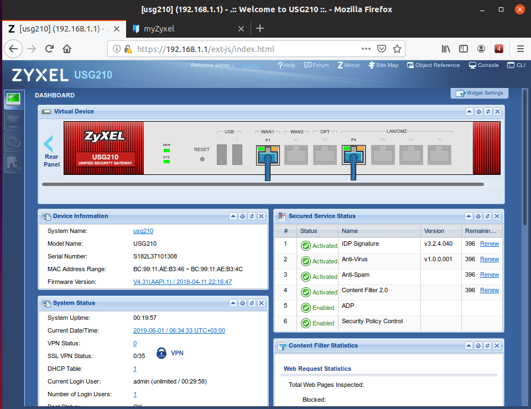Screen dimensions: 531x409
Task: Click the VPN lock icon in System Status
Action: 162,353
